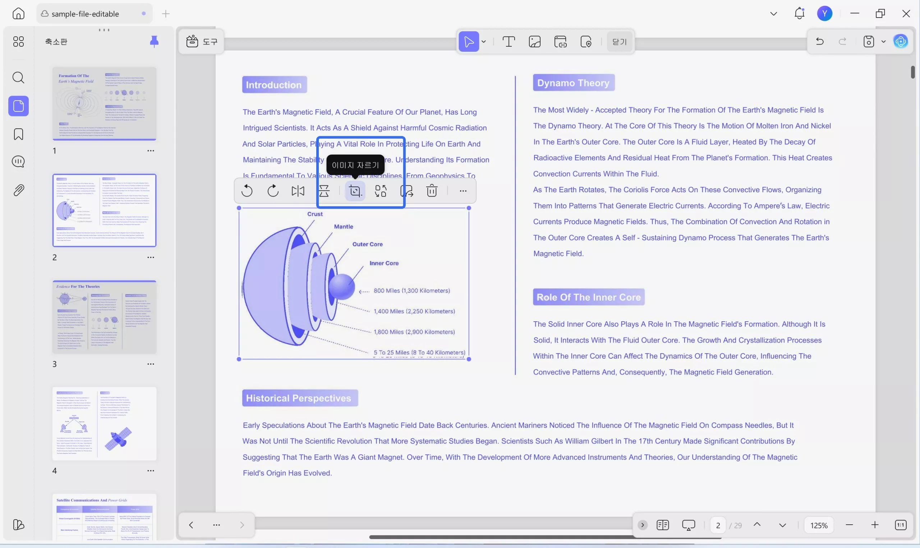Flip image horizontally
Image resolution: width=920 pixels, height=548 pixels.
click(x=298, y=191)
